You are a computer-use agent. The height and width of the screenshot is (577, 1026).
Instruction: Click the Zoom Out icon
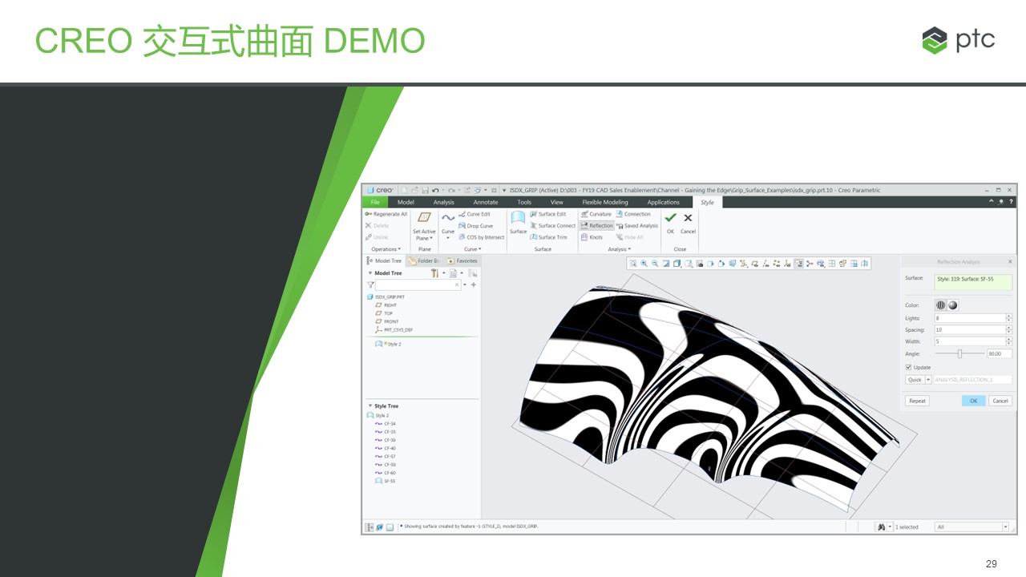click(x=655, y=264)
